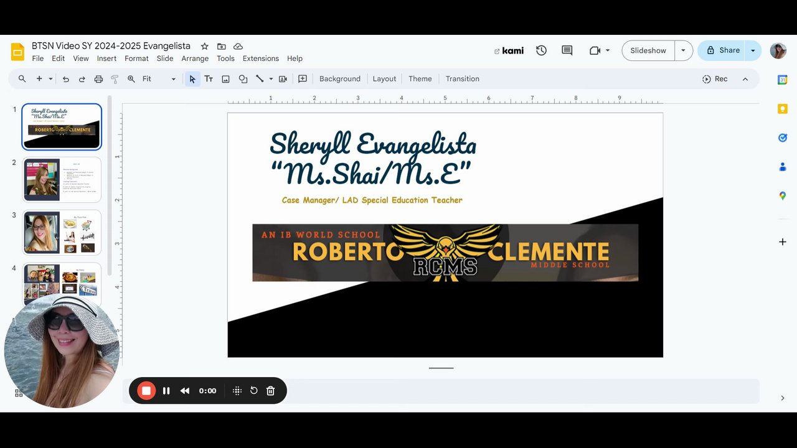Open Google Maps in the side panel

pyautogui.click(x=783, y=195)
